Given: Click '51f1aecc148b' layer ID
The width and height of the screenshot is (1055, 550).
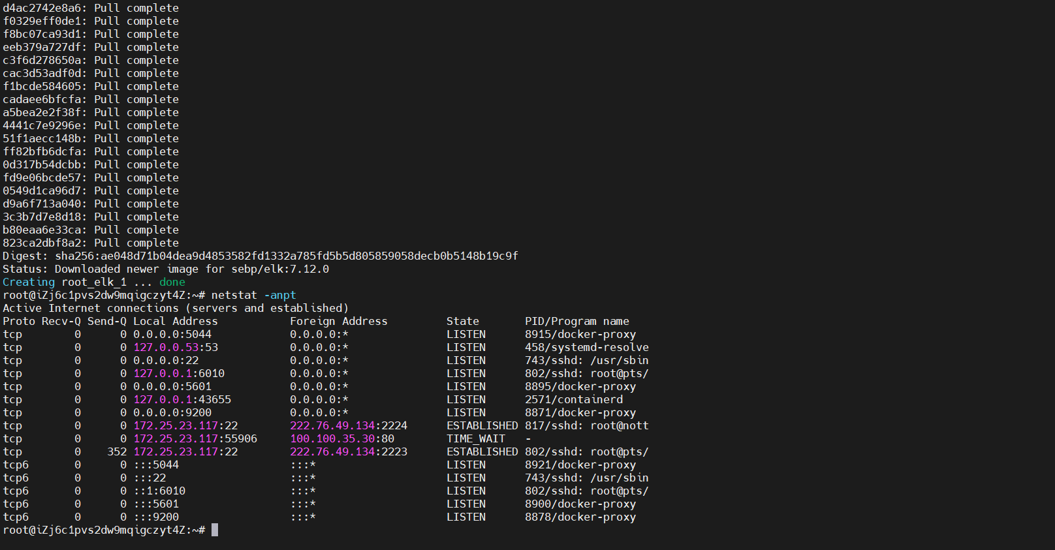Looking at the screenshot, I should pos(42,138).
